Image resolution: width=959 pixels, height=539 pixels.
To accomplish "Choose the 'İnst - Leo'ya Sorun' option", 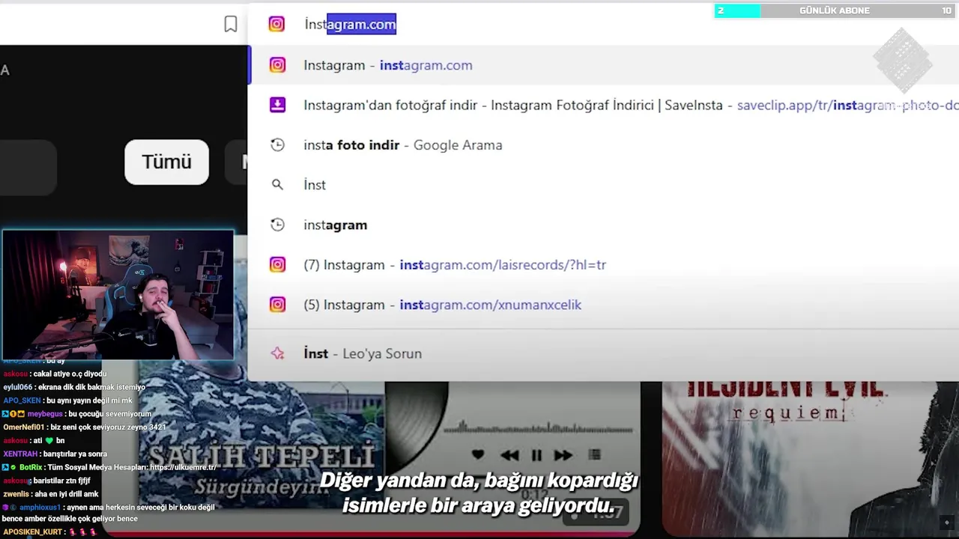I will [x=603, y=353].
